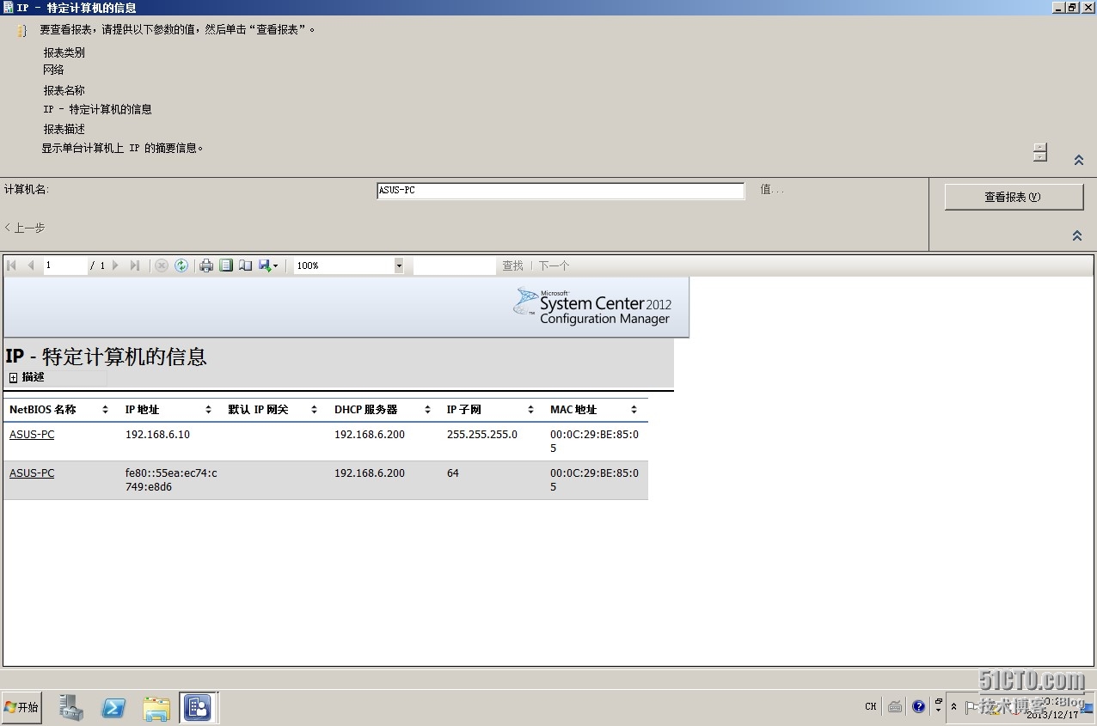The width and height of the screenshot is (1097, 726).
Task: Open Windows Explorer folder taskbar icon
Action: (x=156, y=708)
